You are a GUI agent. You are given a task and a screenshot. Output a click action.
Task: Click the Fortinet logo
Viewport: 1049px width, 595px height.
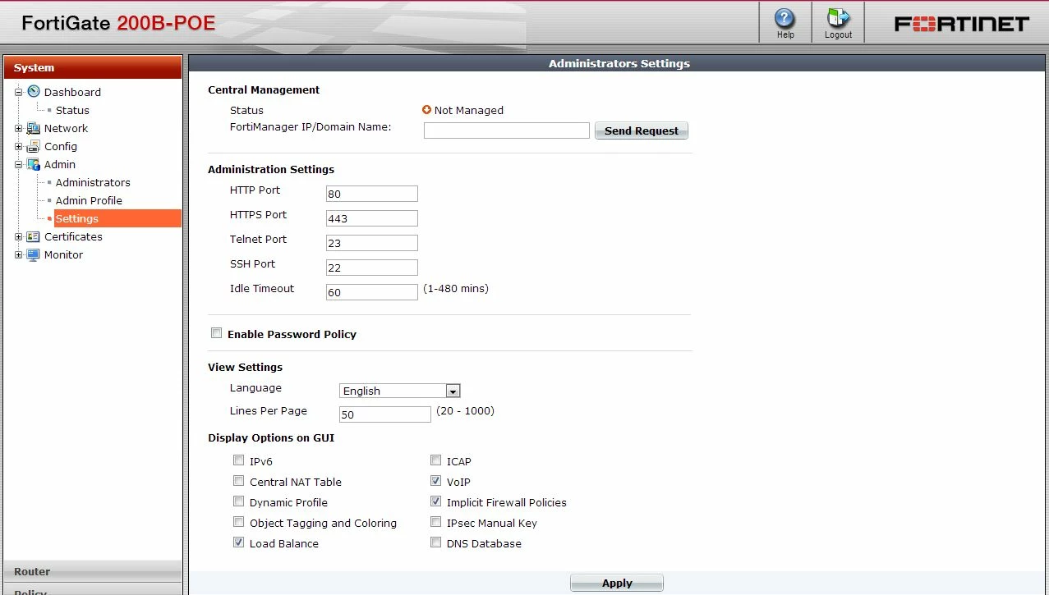961,24
